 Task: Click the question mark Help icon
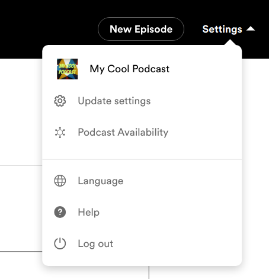point(60,212)
